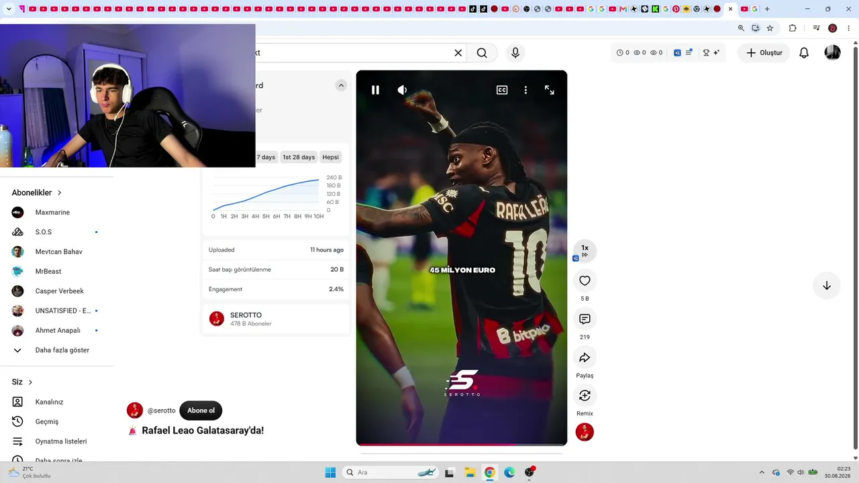Viewport: 859px width, 483px height.
Task: Open the Oluştur create menu
Action: pyautogui.click(x=764, y=53)
